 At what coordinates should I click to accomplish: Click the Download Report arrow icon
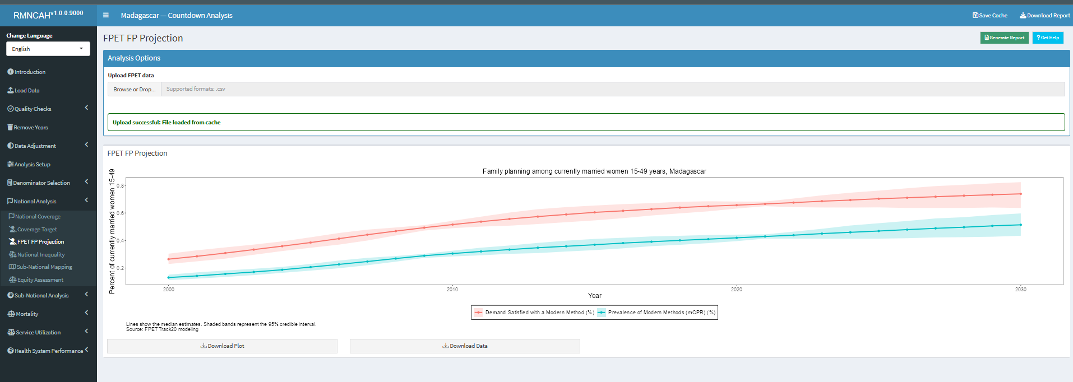1023,15
